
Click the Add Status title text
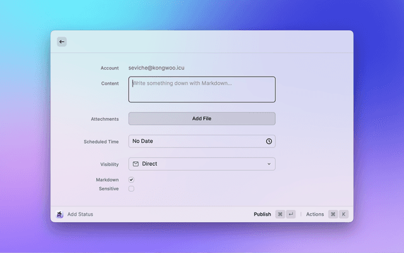click(80, 214)
